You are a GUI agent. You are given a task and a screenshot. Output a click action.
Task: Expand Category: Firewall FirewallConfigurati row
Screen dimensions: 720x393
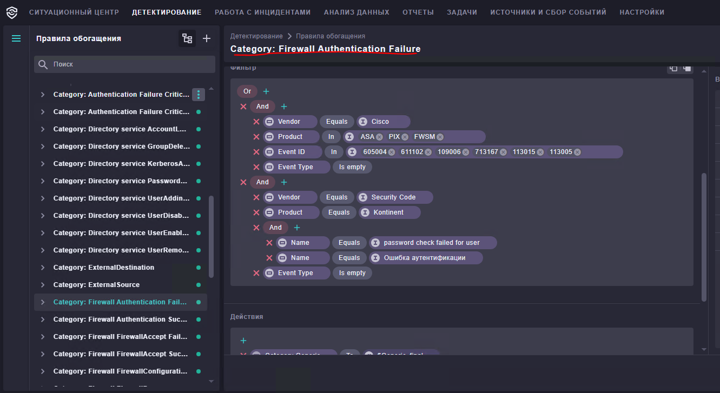click(43, 371)
